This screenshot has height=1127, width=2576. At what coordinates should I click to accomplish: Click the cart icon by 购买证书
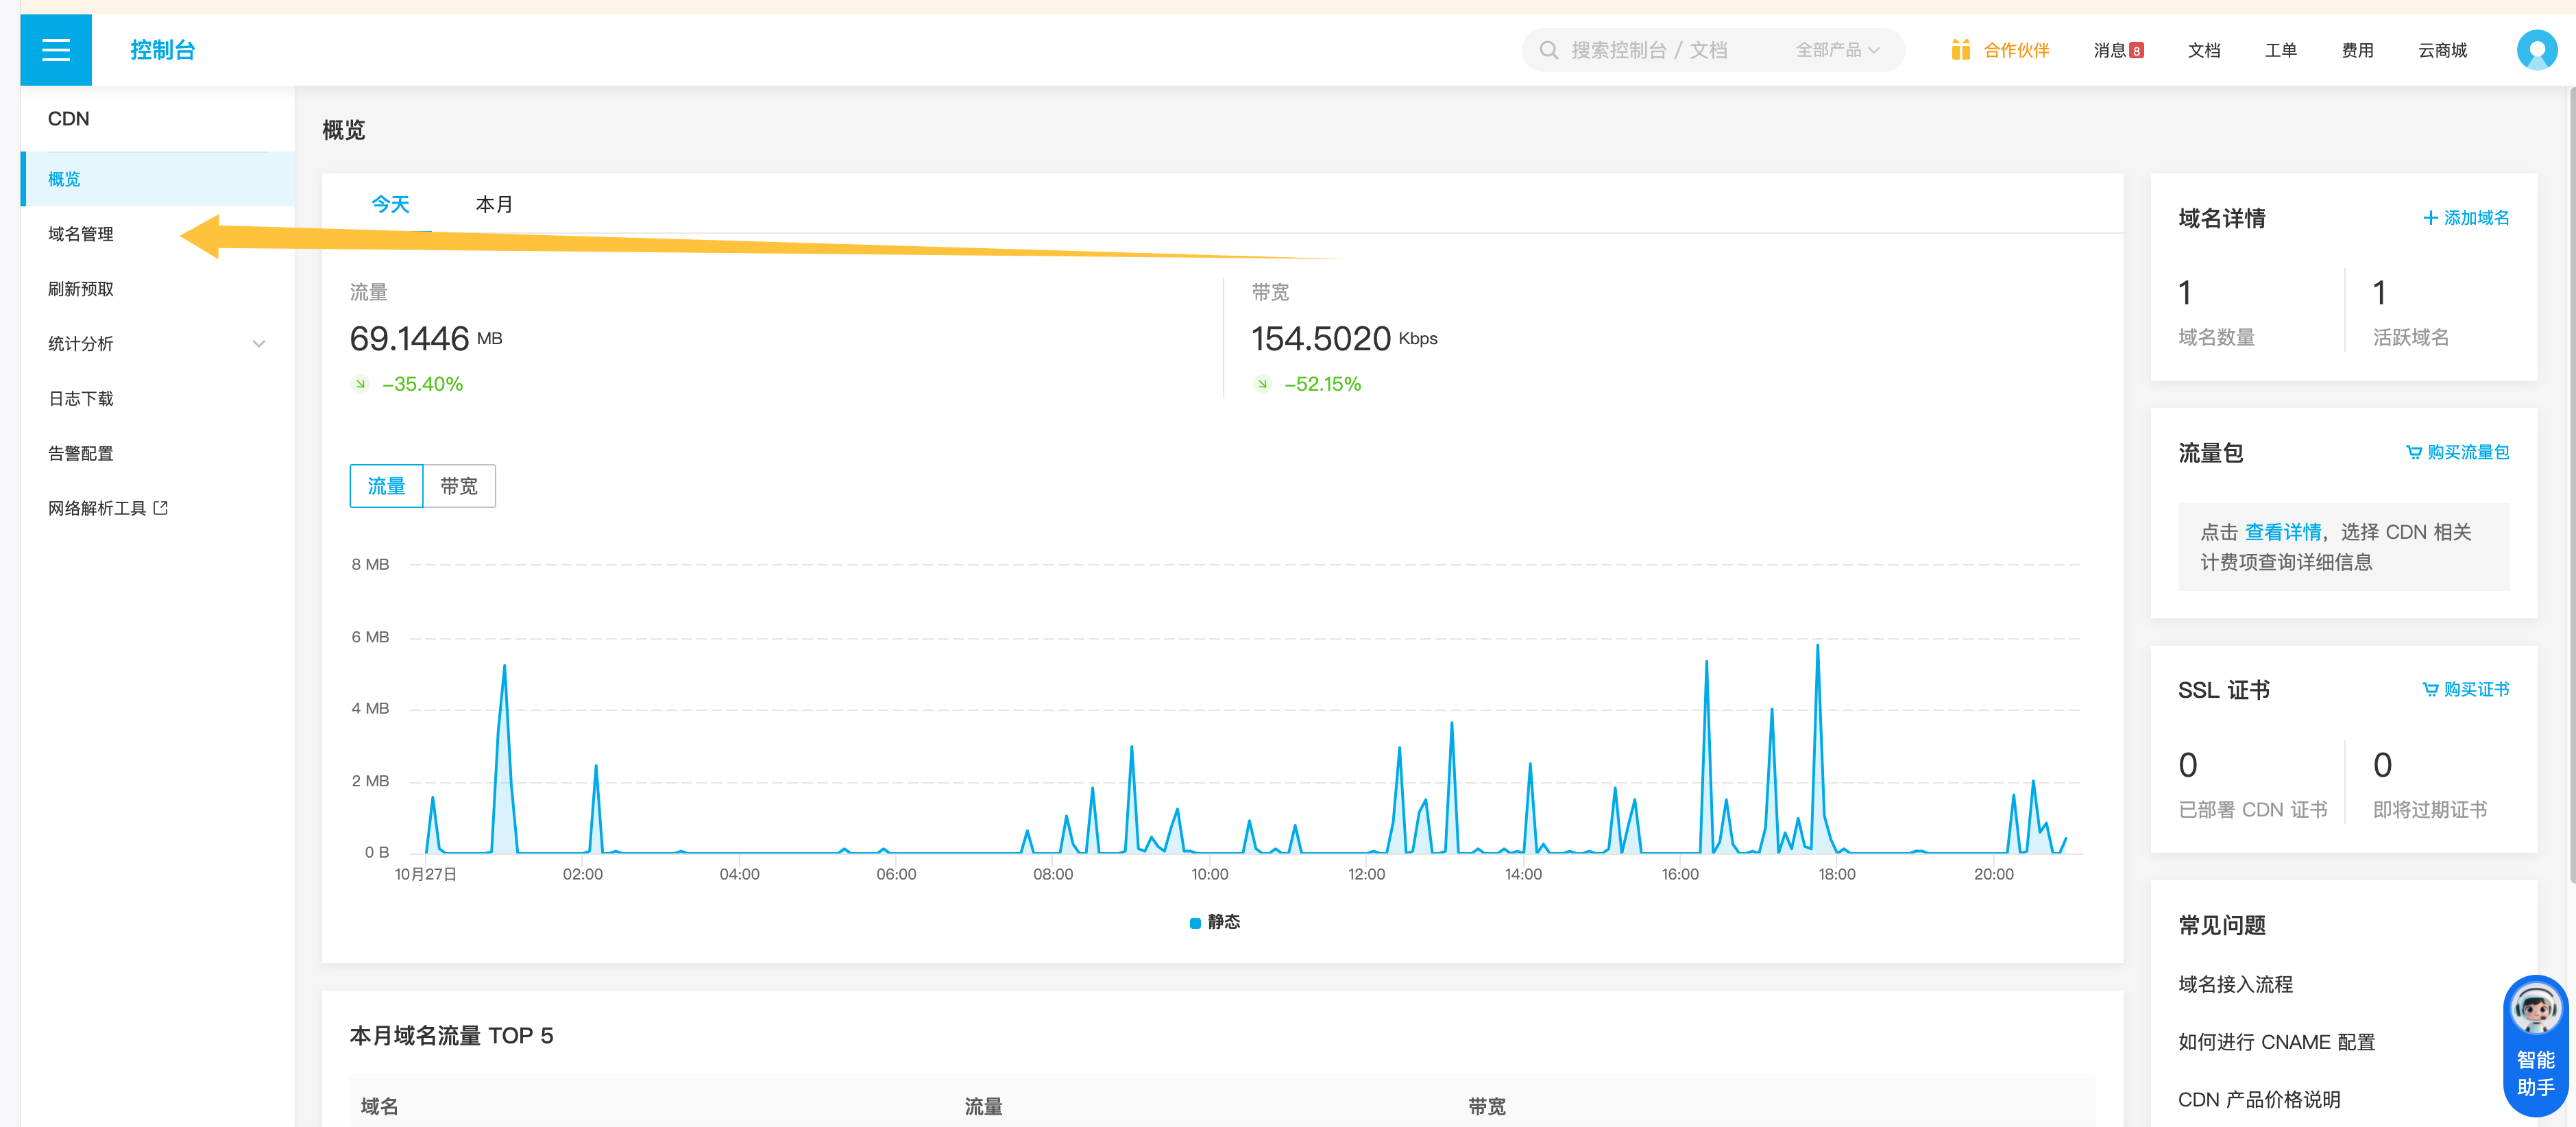[x=2430, y=689]
